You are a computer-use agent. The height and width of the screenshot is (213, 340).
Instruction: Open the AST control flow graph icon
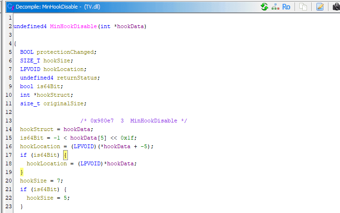[x=275, y=7]
